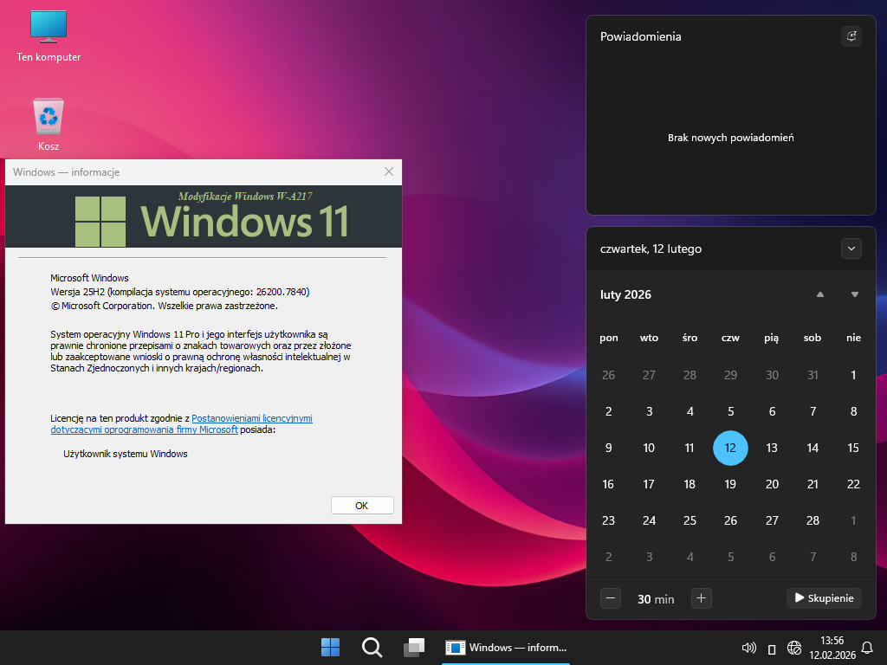Open the Postanowieniami licencyjnymi license link
887x665 pixels.
click(x=251, y=418)
